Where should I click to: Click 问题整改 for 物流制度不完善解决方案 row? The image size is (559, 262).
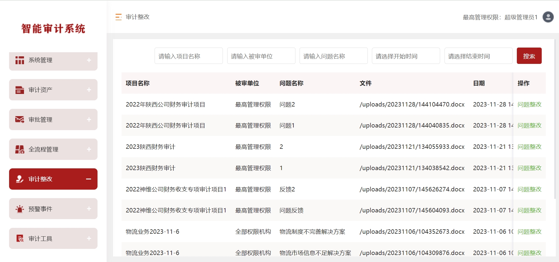(x=529, y=232)
